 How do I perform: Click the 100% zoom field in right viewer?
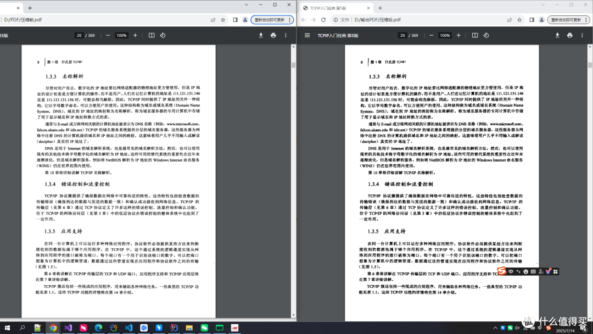tap(445, 35)
